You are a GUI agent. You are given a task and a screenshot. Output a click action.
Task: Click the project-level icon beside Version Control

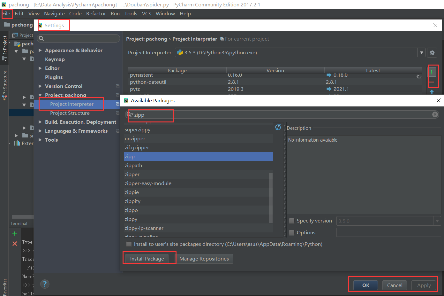click(117, 86)
